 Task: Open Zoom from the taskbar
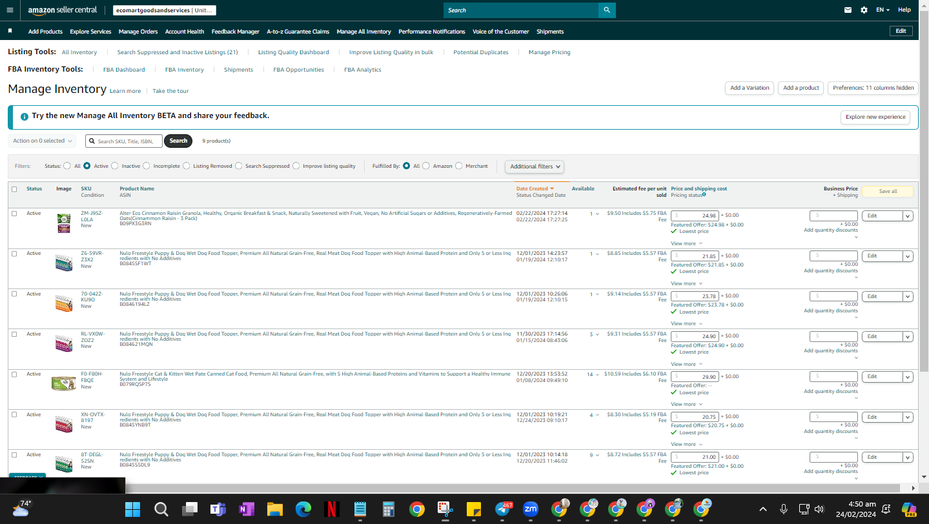pos(531,509)
